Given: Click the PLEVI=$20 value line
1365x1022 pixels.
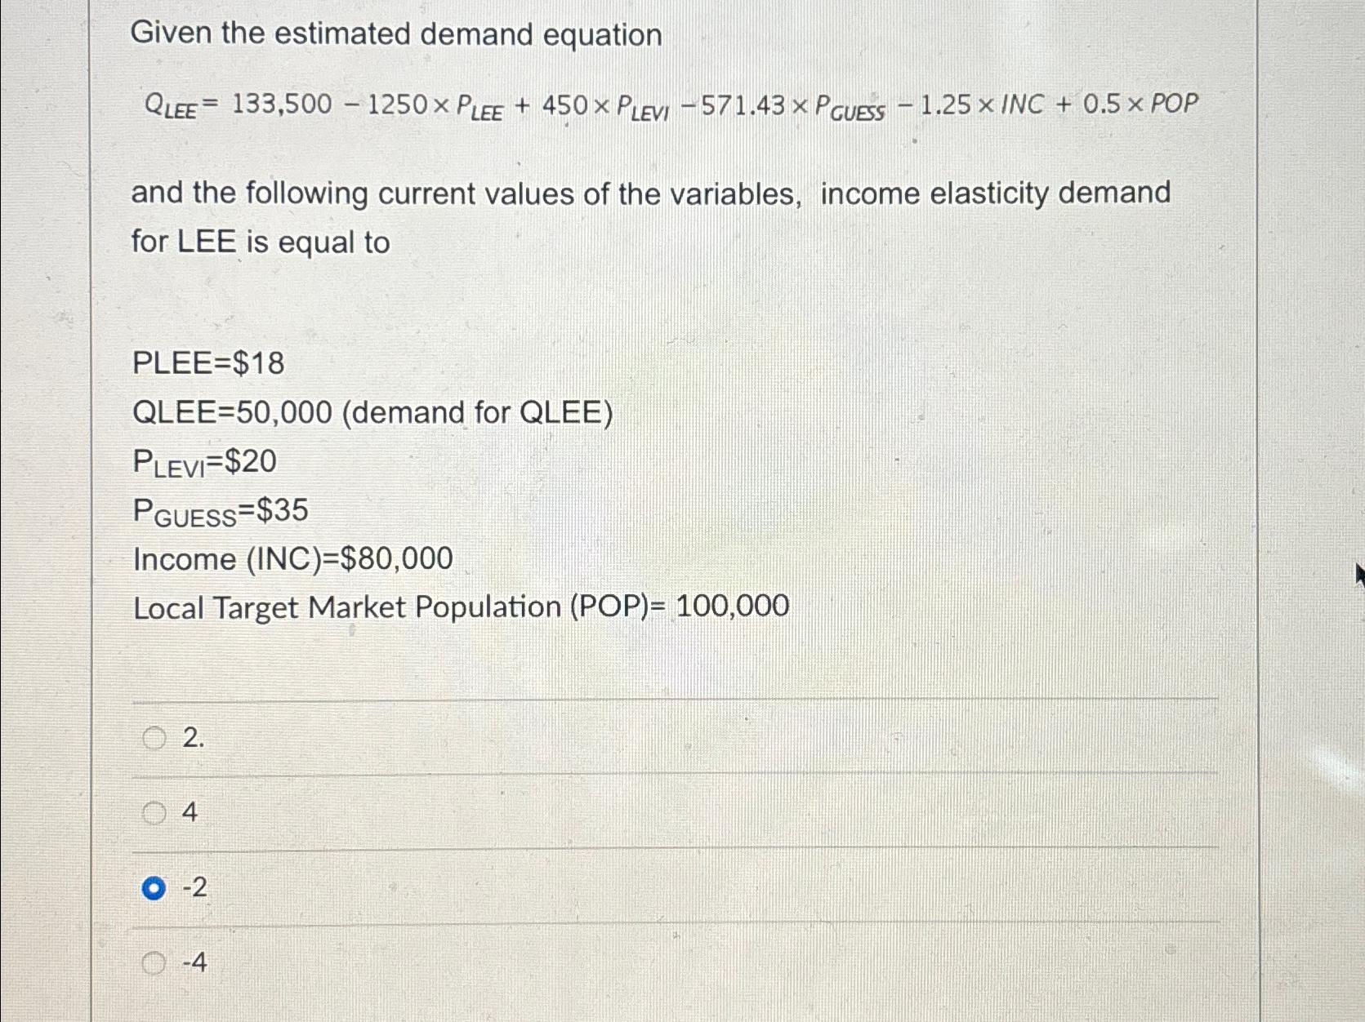Looking at the screenshot, I should pos(204,461).
